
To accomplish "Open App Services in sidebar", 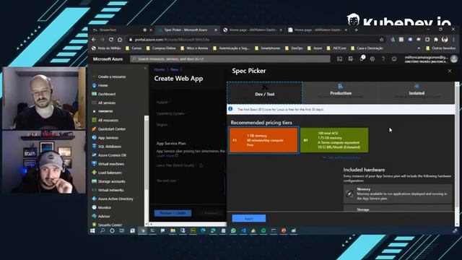I will coord(108,138).
